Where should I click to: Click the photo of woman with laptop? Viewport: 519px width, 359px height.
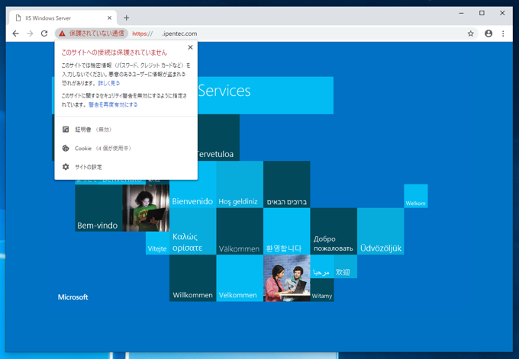146,208
